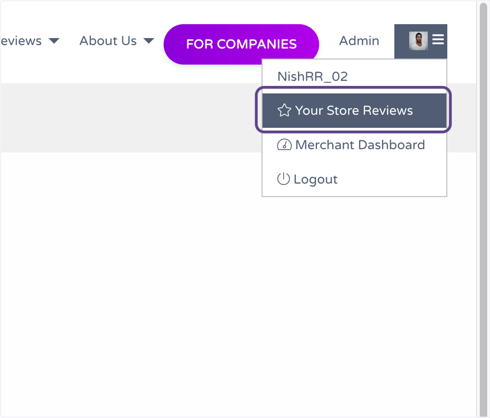Viewport: 490px width, 418px height.
Task: Open the About Us menu
Action: tap(108, 41)
